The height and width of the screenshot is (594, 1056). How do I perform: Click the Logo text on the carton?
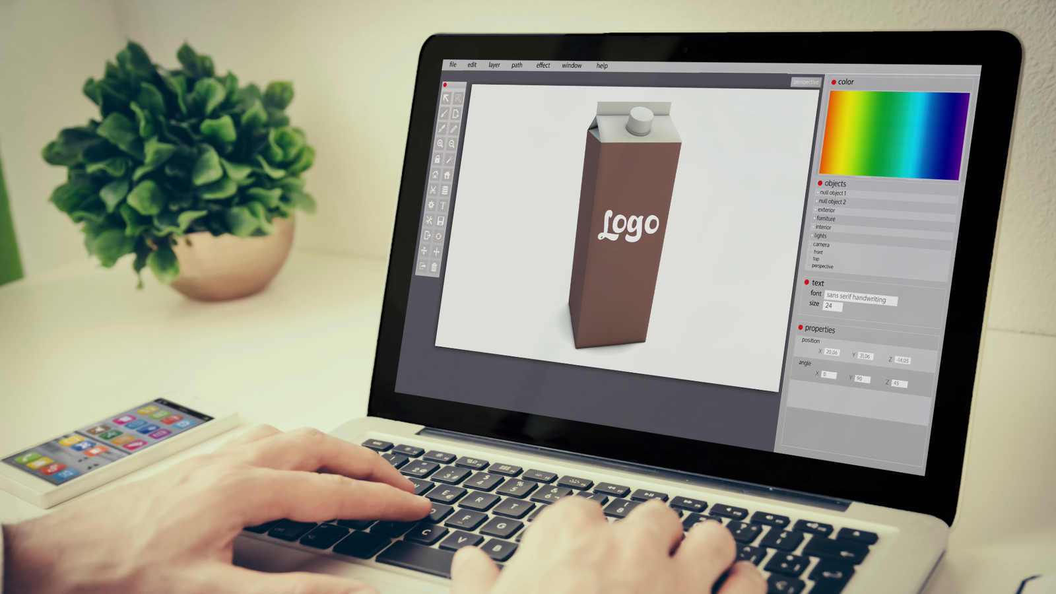point(628,225)
